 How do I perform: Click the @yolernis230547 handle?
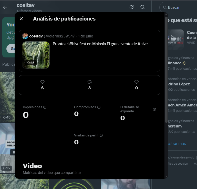[x=59, y=36]
